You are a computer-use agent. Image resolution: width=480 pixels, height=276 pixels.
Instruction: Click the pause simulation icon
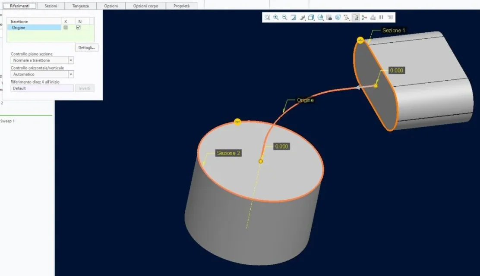381,18
